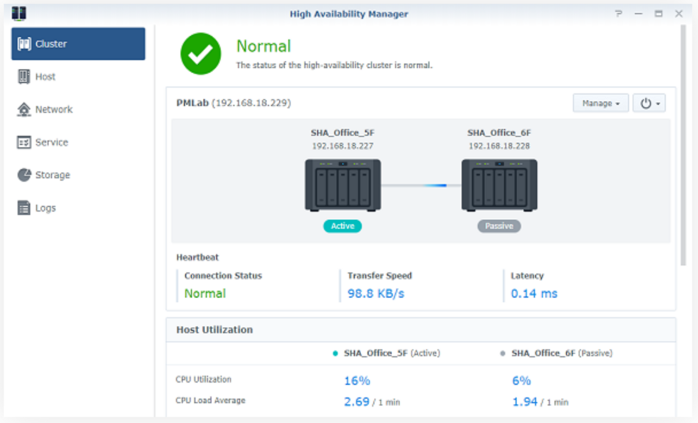The height and width of the screenshot is (423, 698).
Task: Click the SHA_Office_5F server image
Action: point(343,185)
